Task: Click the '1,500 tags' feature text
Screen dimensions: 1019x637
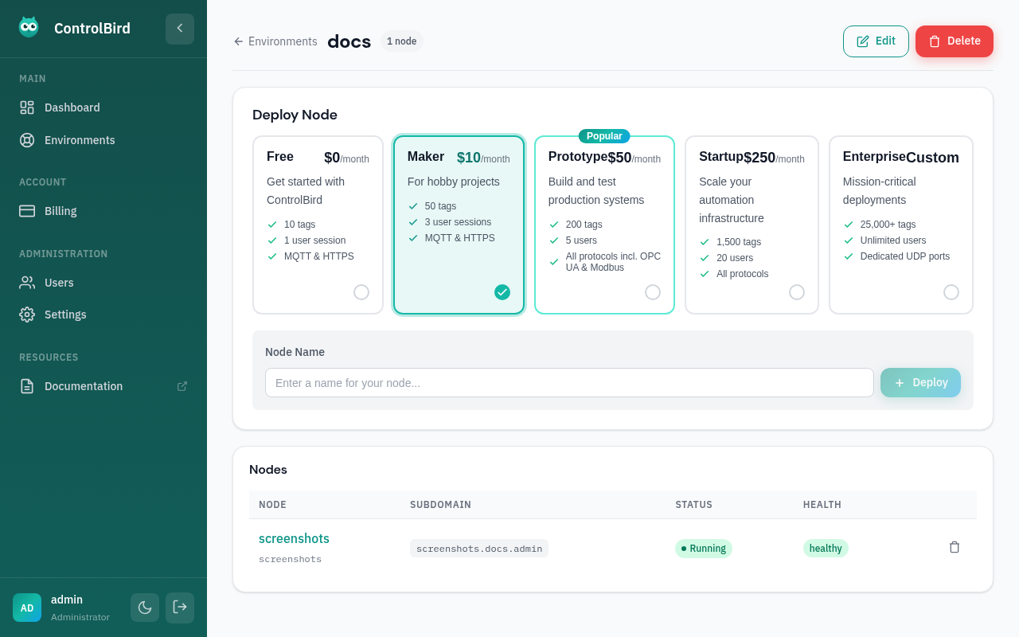Action: click(x=739, y=242)
